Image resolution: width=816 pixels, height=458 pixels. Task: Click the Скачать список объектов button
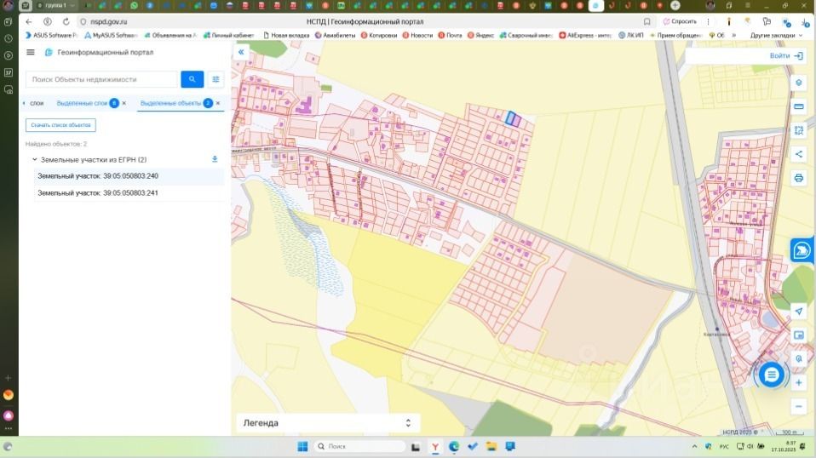[x=60, y=125]
